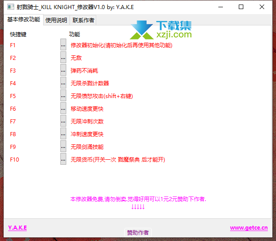Click the F4 hotkey label
This screenshot has height=241, width=276.
pos(13,84)
